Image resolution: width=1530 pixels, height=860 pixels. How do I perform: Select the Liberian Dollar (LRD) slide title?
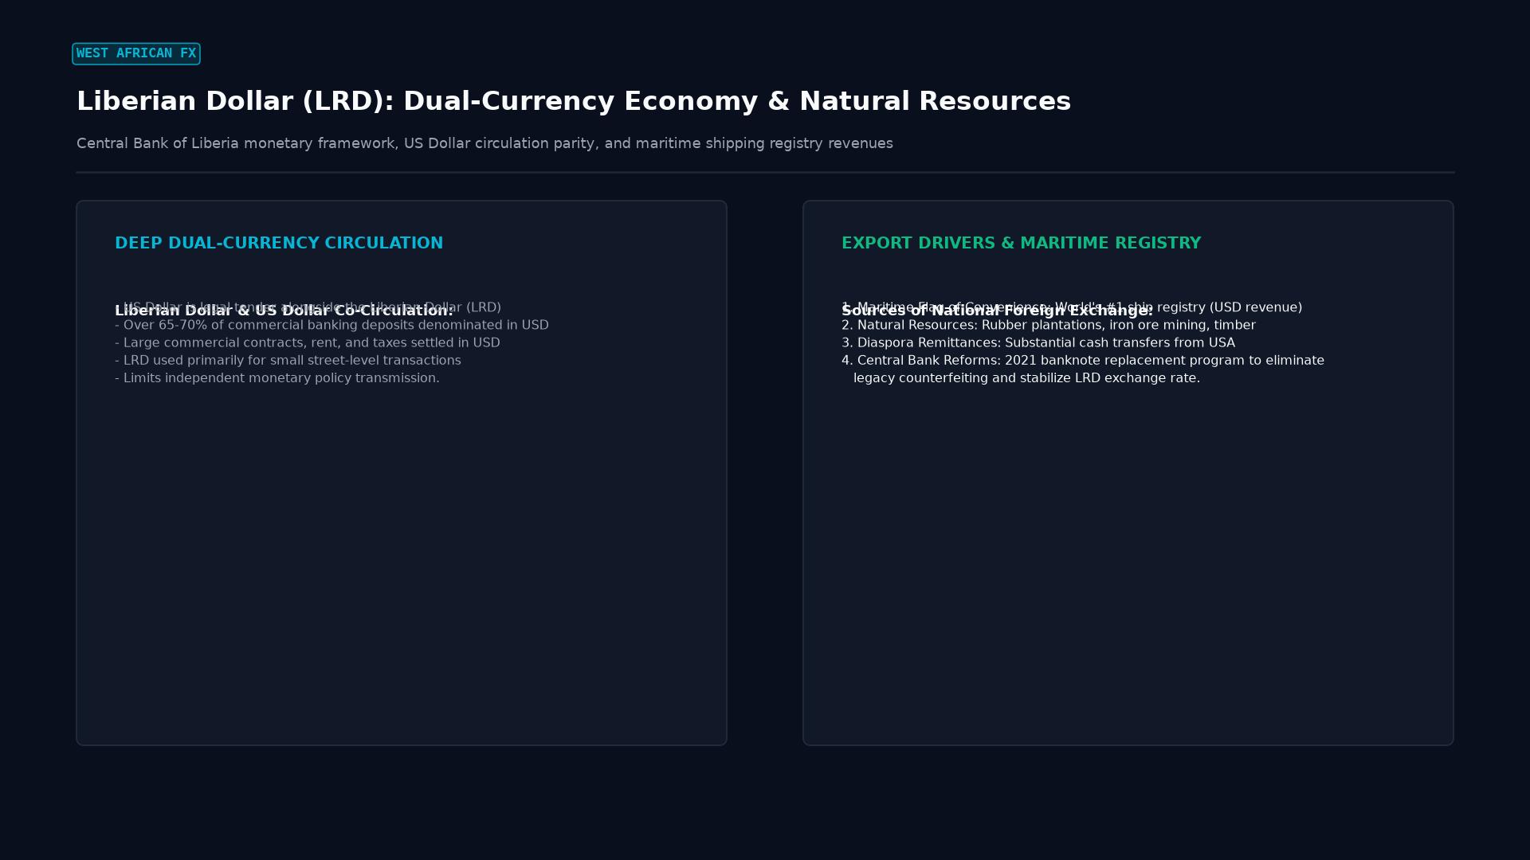point(574,101)
